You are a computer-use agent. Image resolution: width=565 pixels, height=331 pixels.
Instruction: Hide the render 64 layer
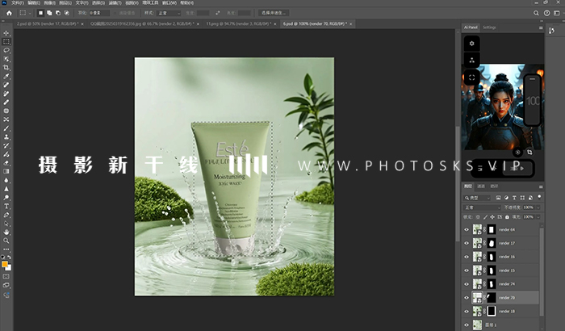point(467,229)
